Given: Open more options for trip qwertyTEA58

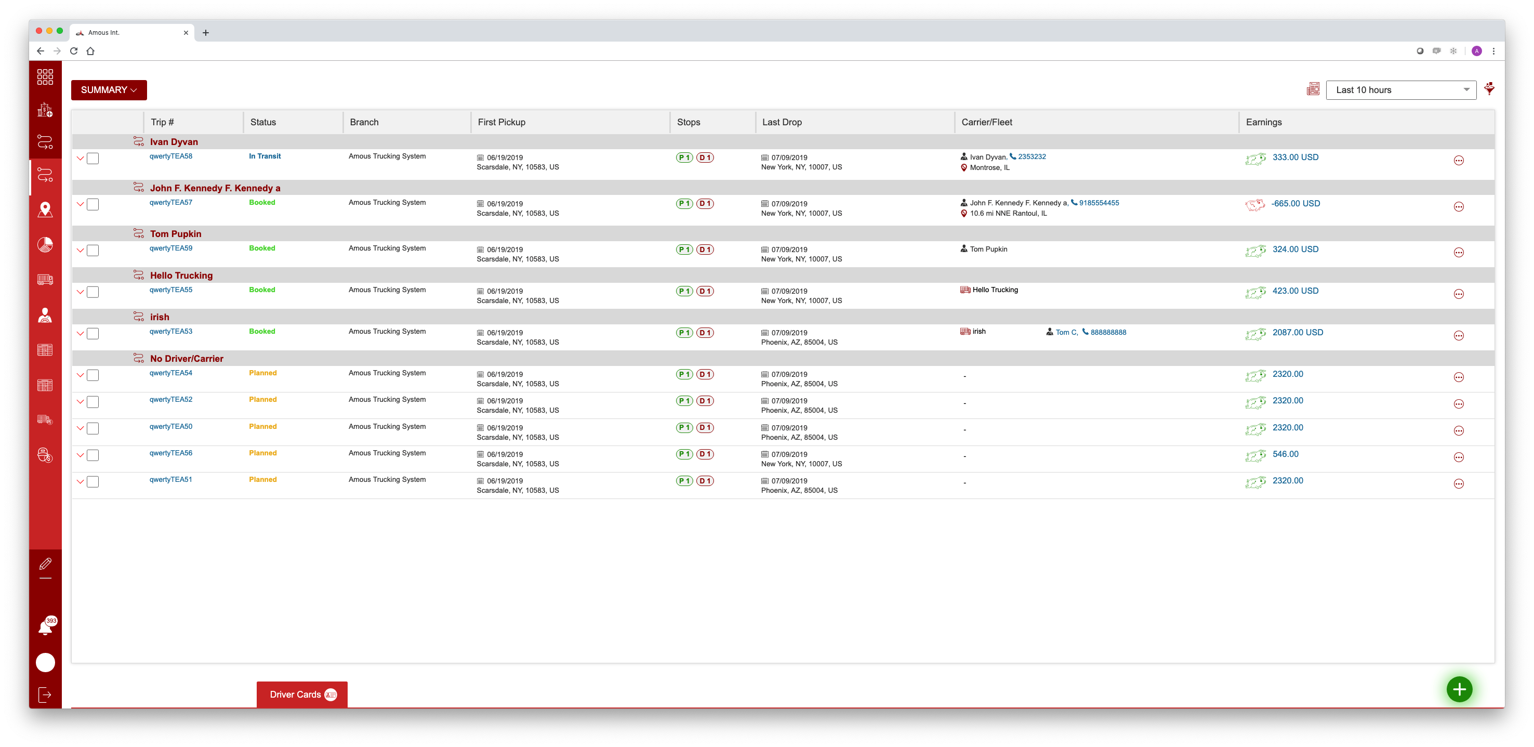Looking at the screenshot, I should click(1458, 161).
